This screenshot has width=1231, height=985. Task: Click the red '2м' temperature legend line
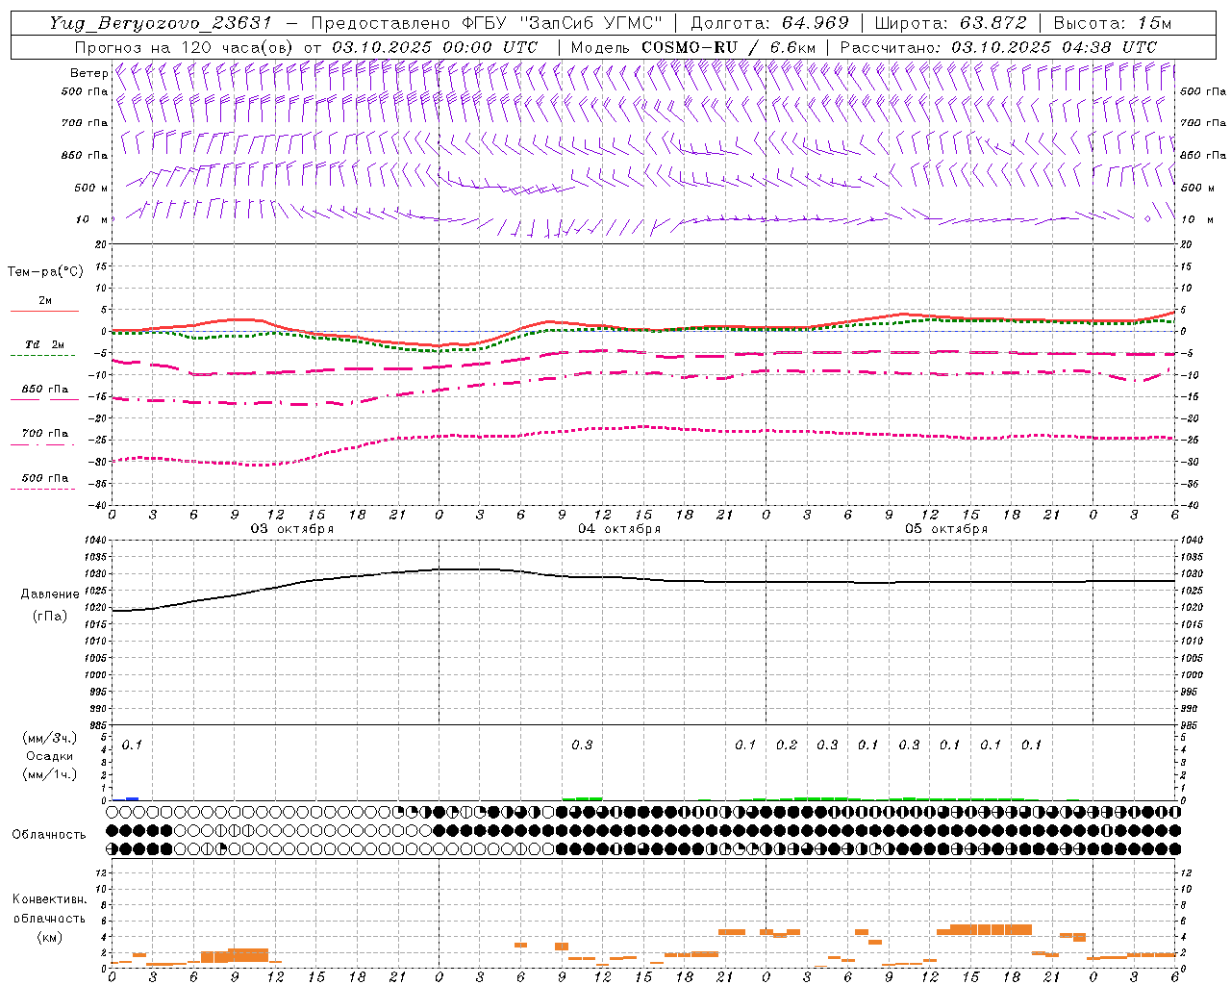coord(44,311)
